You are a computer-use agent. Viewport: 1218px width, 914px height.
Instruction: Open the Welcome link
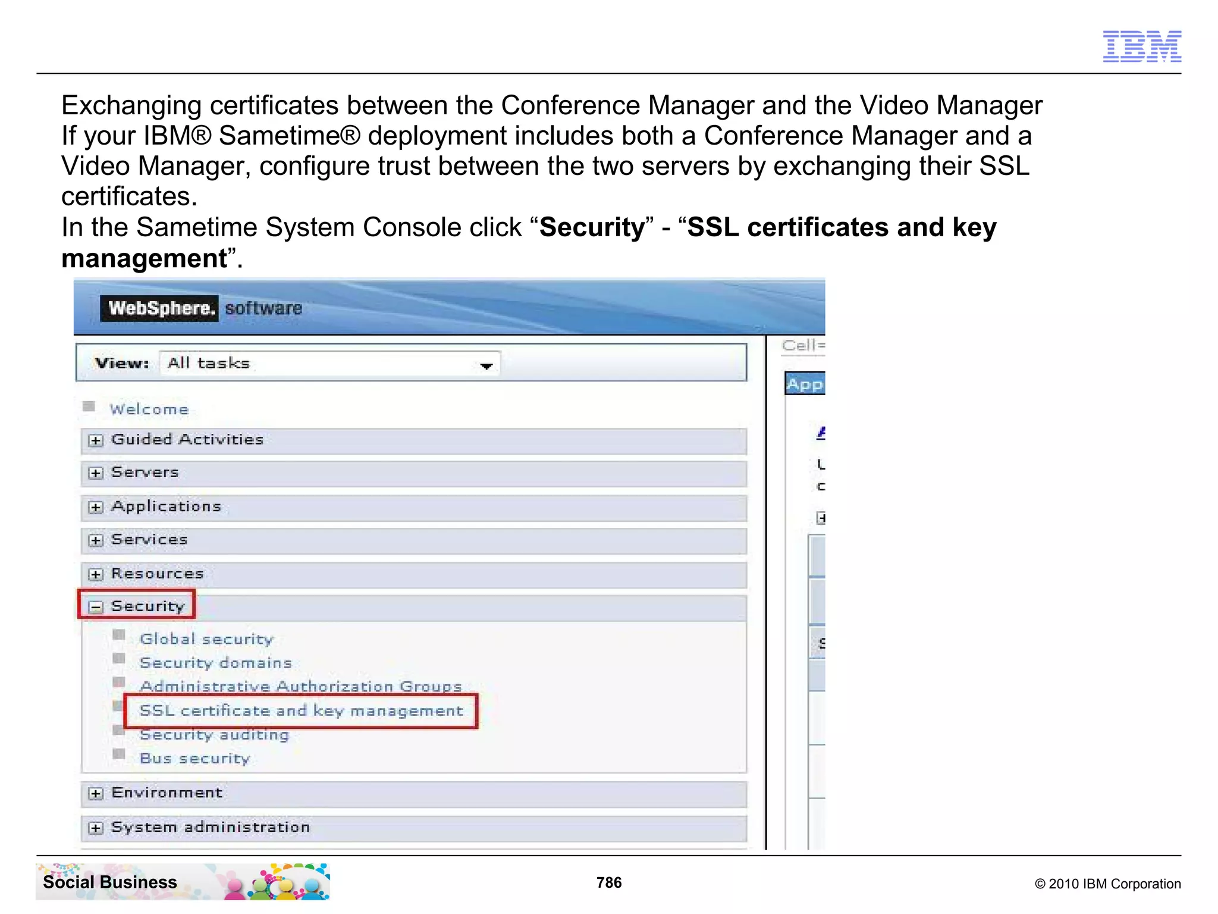click(x=149, y=409)
